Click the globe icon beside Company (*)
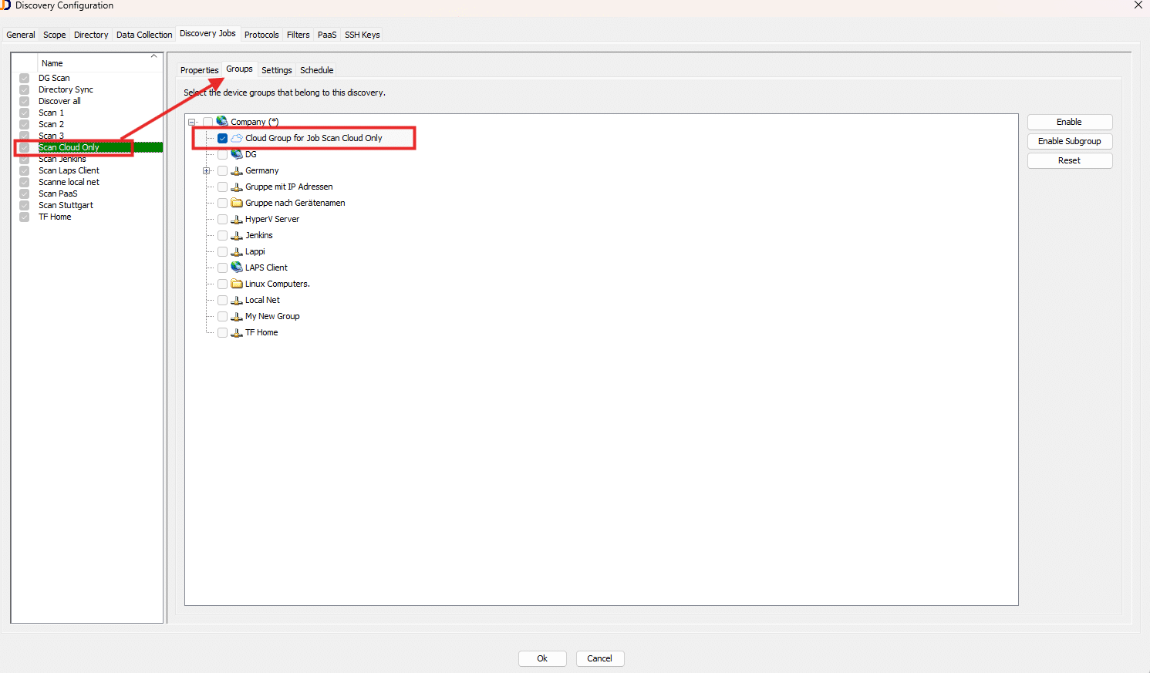Viewport: 1150px width, 673px height. (223, 121)
